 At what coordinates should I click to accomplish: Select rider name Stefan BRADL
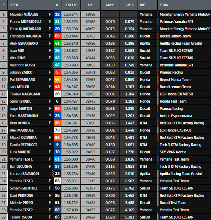point(20,101)
